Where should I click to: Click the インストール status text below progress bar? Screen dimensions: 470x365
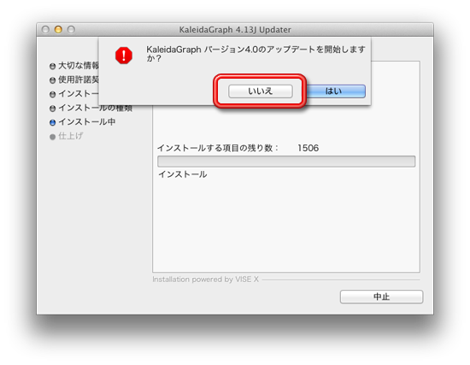(183, 174)
